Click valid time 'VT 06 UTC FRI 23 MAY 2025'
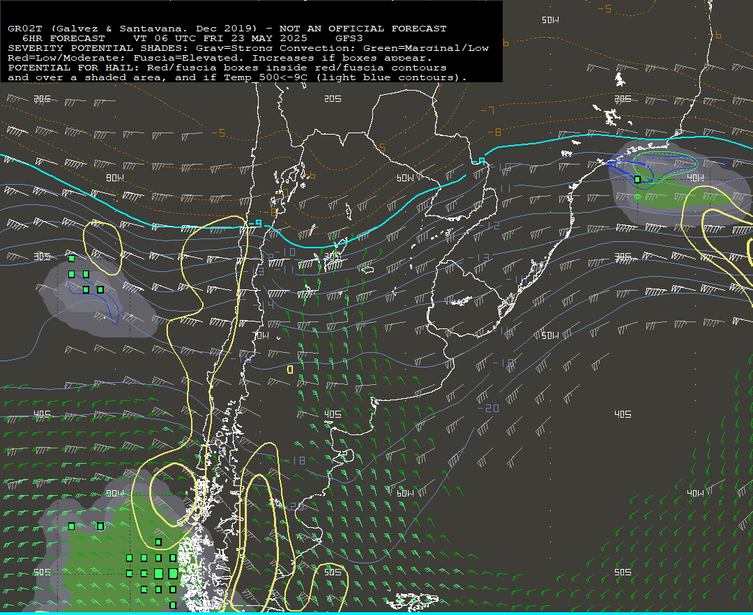This screenshot has height=615, width=753. click(x=220, y=38)
